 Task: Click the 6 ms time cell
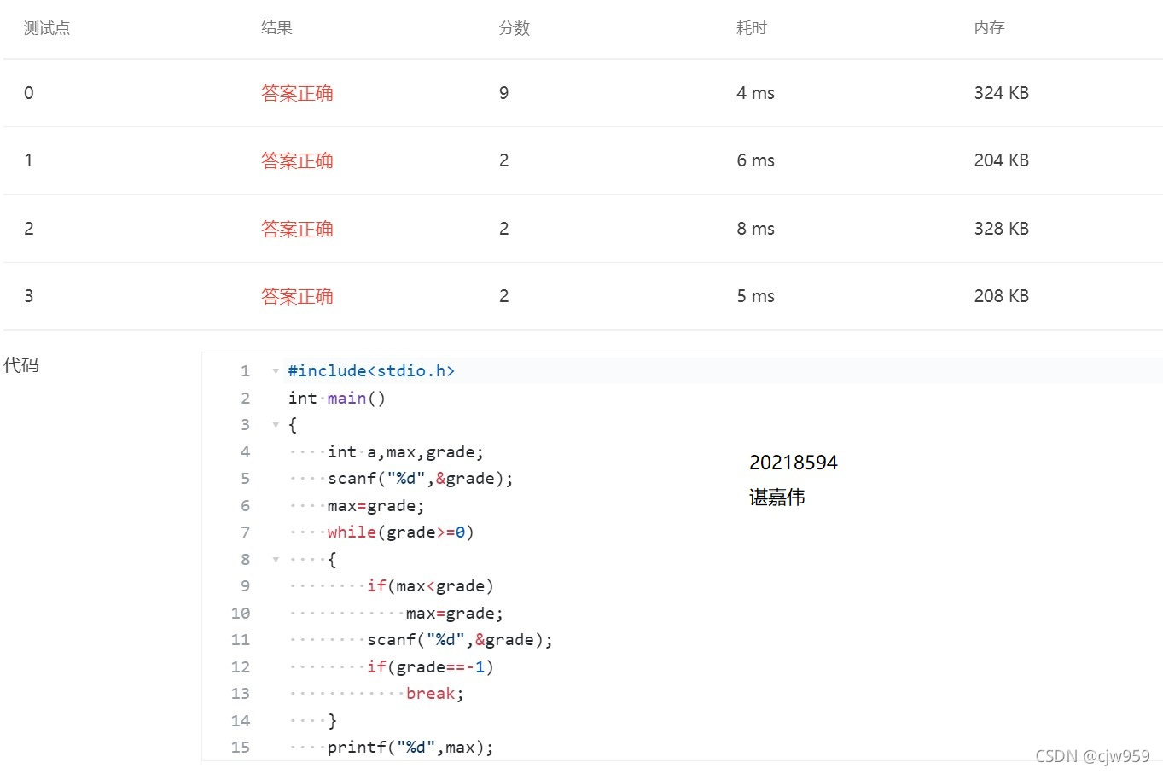tap(755, 160)
